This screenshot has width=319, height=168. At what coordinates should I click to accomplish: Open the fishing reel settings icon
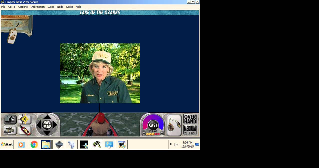(x=24, y=119)
